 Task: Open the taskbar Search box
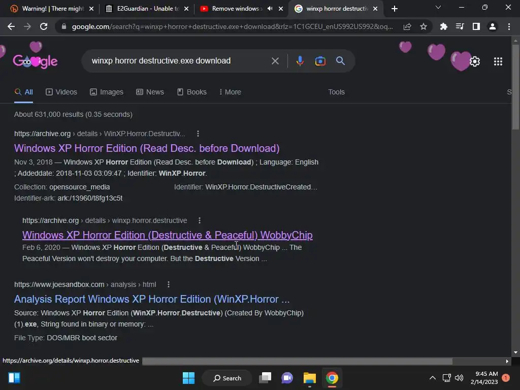pos(227,378)
